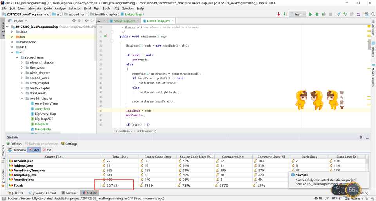
Task: Click the VCS commit changes icon
Action: (345, 14)
